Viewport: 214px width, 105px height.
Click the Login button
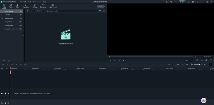tap(182, 2)
